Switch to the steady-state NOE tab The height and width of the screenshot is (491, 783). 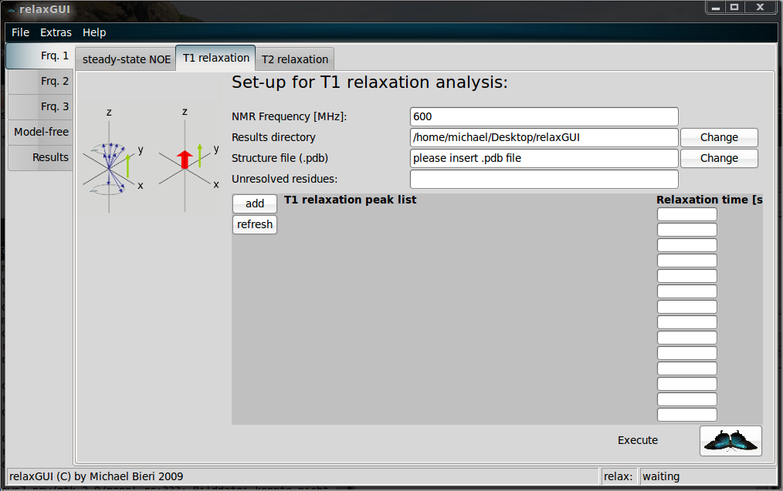(x=127, y=59)
